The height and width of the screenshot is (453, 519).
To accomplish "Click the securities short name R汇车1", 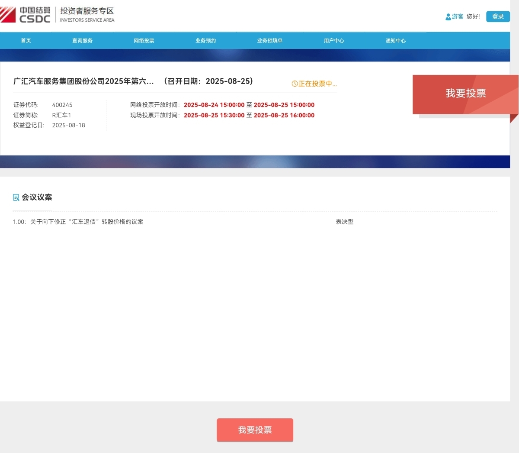I will (x=61, y=115).
